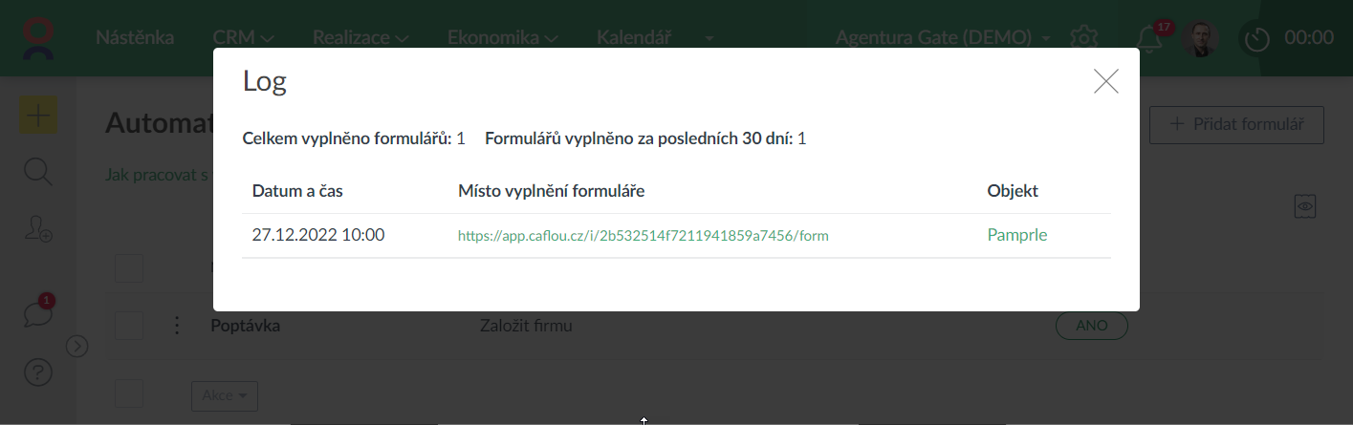Open the chat messages icon
Viewport: 1353px width, 425px height.
point(38,314)
